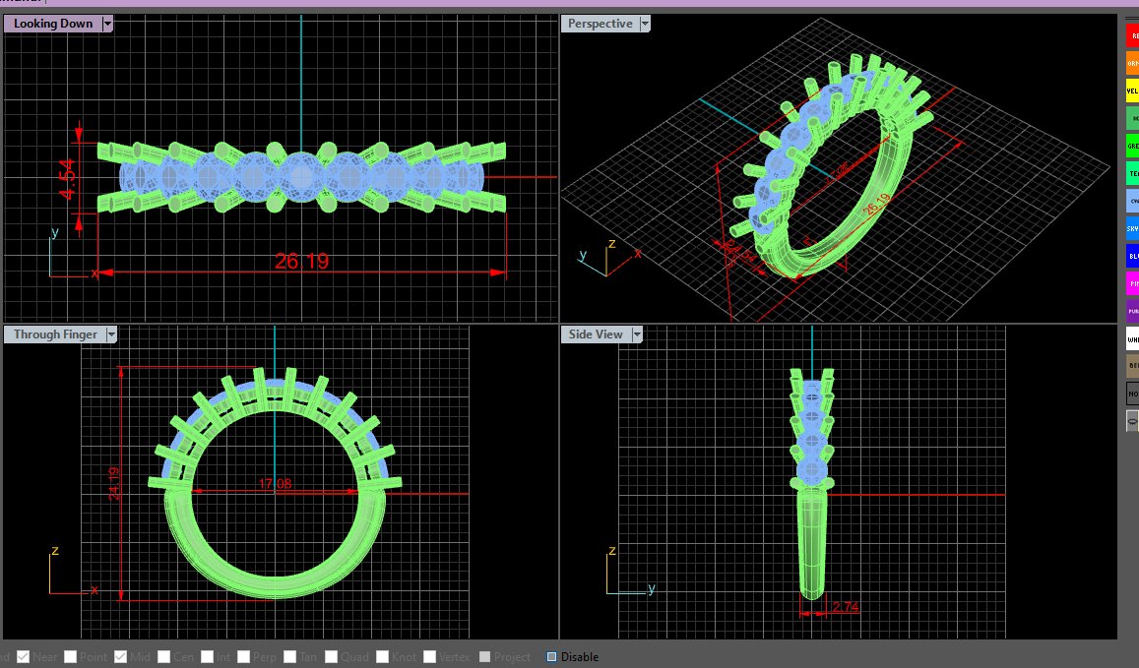
Task: Select the Purple color swatch
Action: (x=1132, y=311)
